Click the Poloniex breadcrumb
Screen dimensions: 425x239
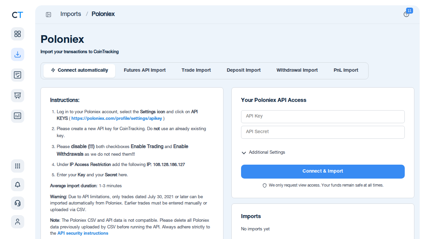(103, 14)
